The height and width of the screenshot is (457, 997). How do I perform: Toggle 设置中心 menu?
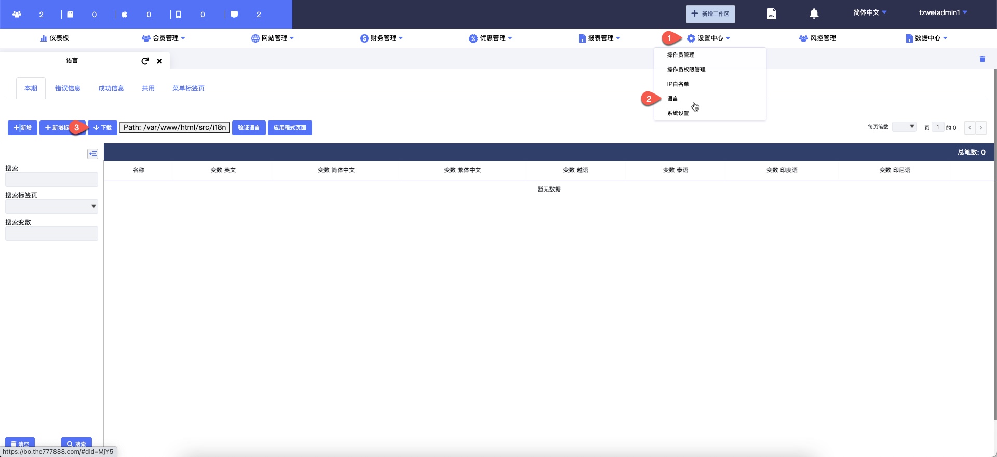[709, 38]
